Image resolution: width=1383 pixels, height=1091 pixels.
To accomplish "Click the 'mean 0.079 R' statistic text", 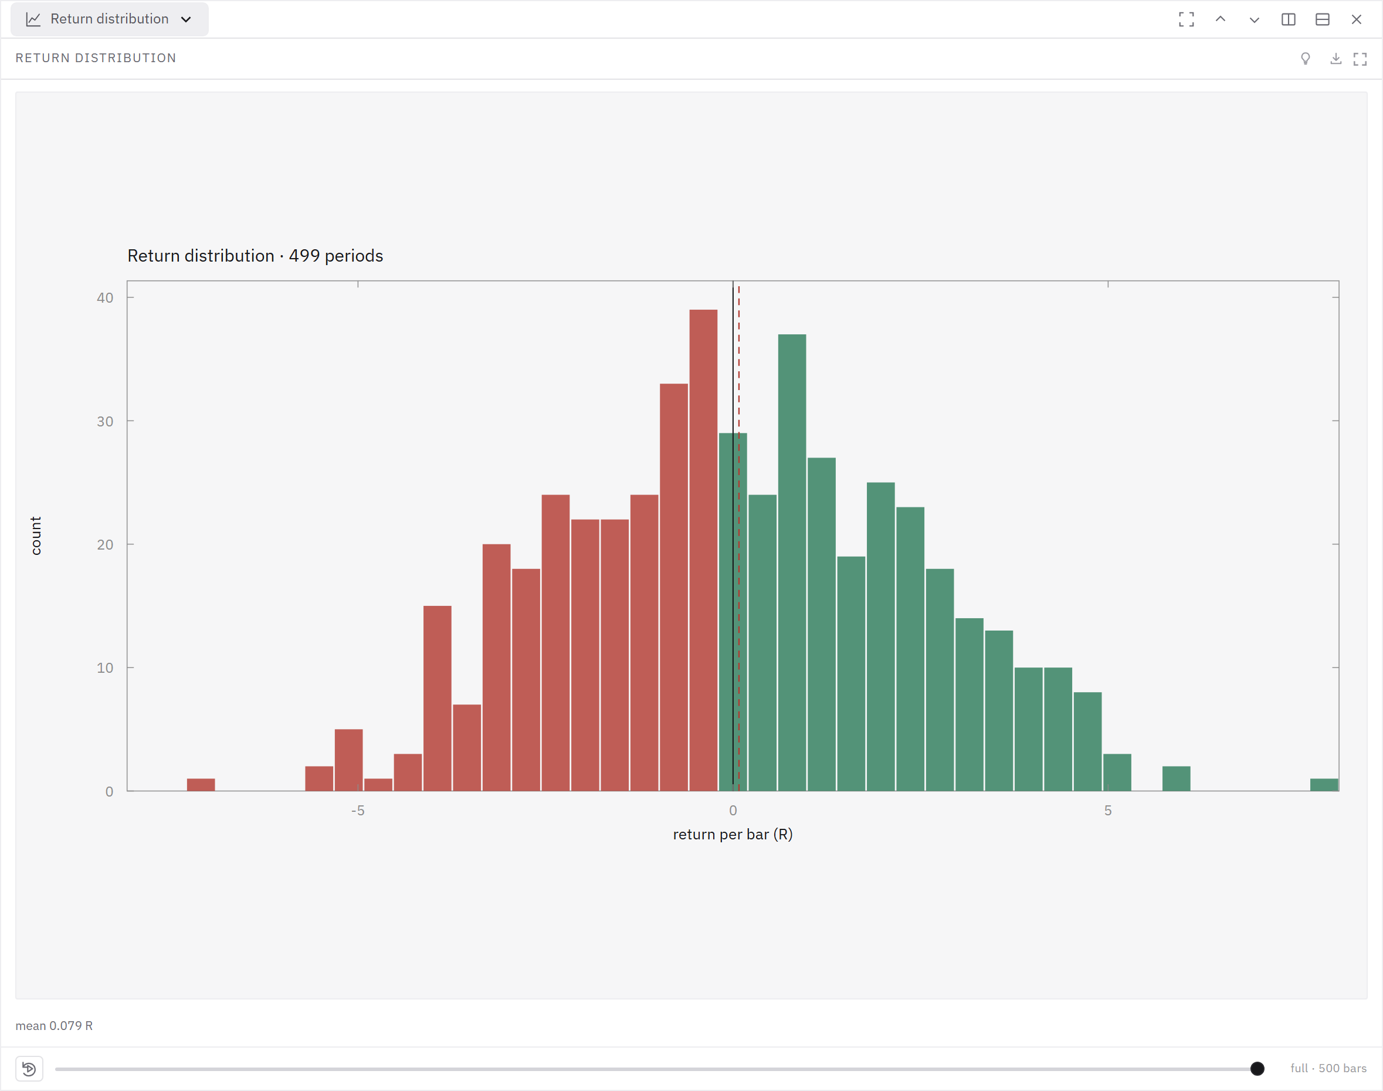I will point(55,1025).
